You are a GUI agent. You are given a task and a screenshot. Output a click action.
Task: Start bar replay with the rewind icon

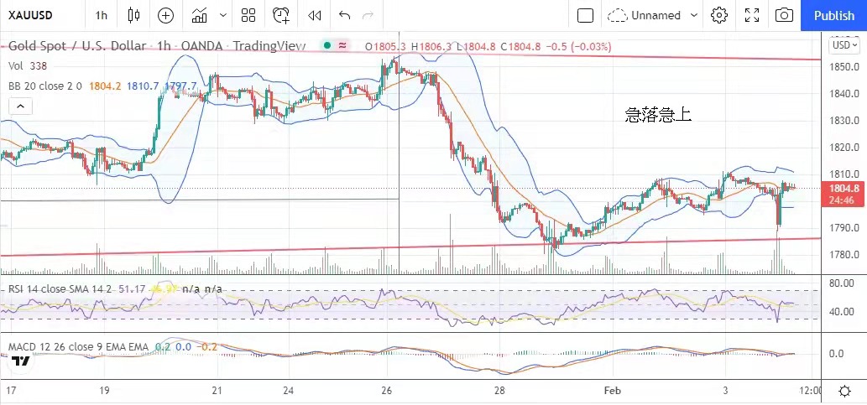315,15
